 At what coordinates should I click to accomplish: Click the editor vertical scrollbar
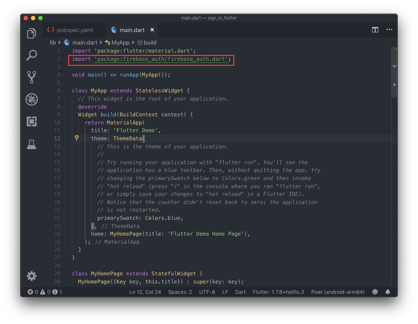coord(394,73)
